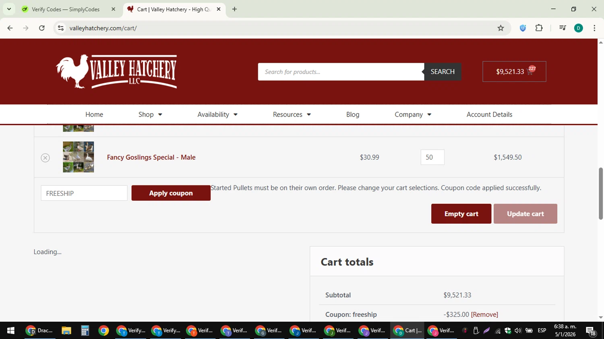The width and height of the screenshot is (604, 339).
Task: Open Windows Start menu
Action: click(11, 331)
